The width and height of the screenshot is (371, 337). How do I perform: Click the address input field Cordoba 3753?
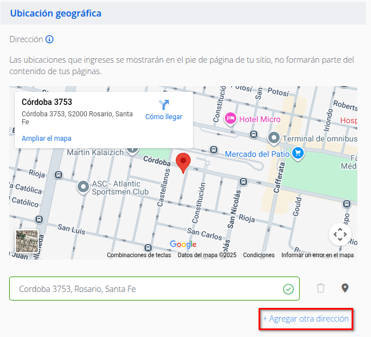[x=154, y=289]
